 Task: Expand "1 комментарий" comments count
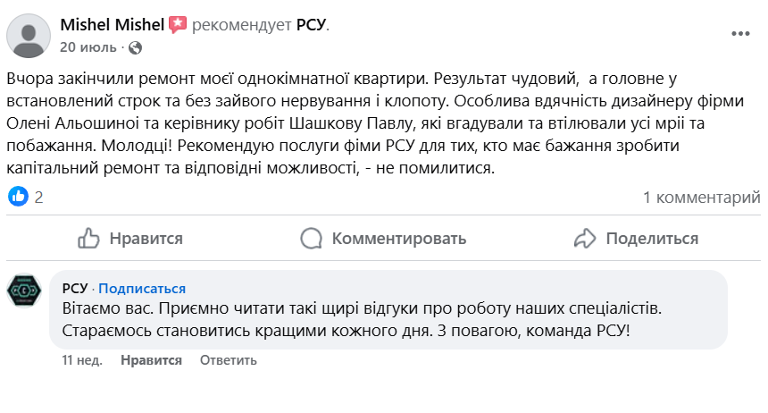tap(701, 198)
